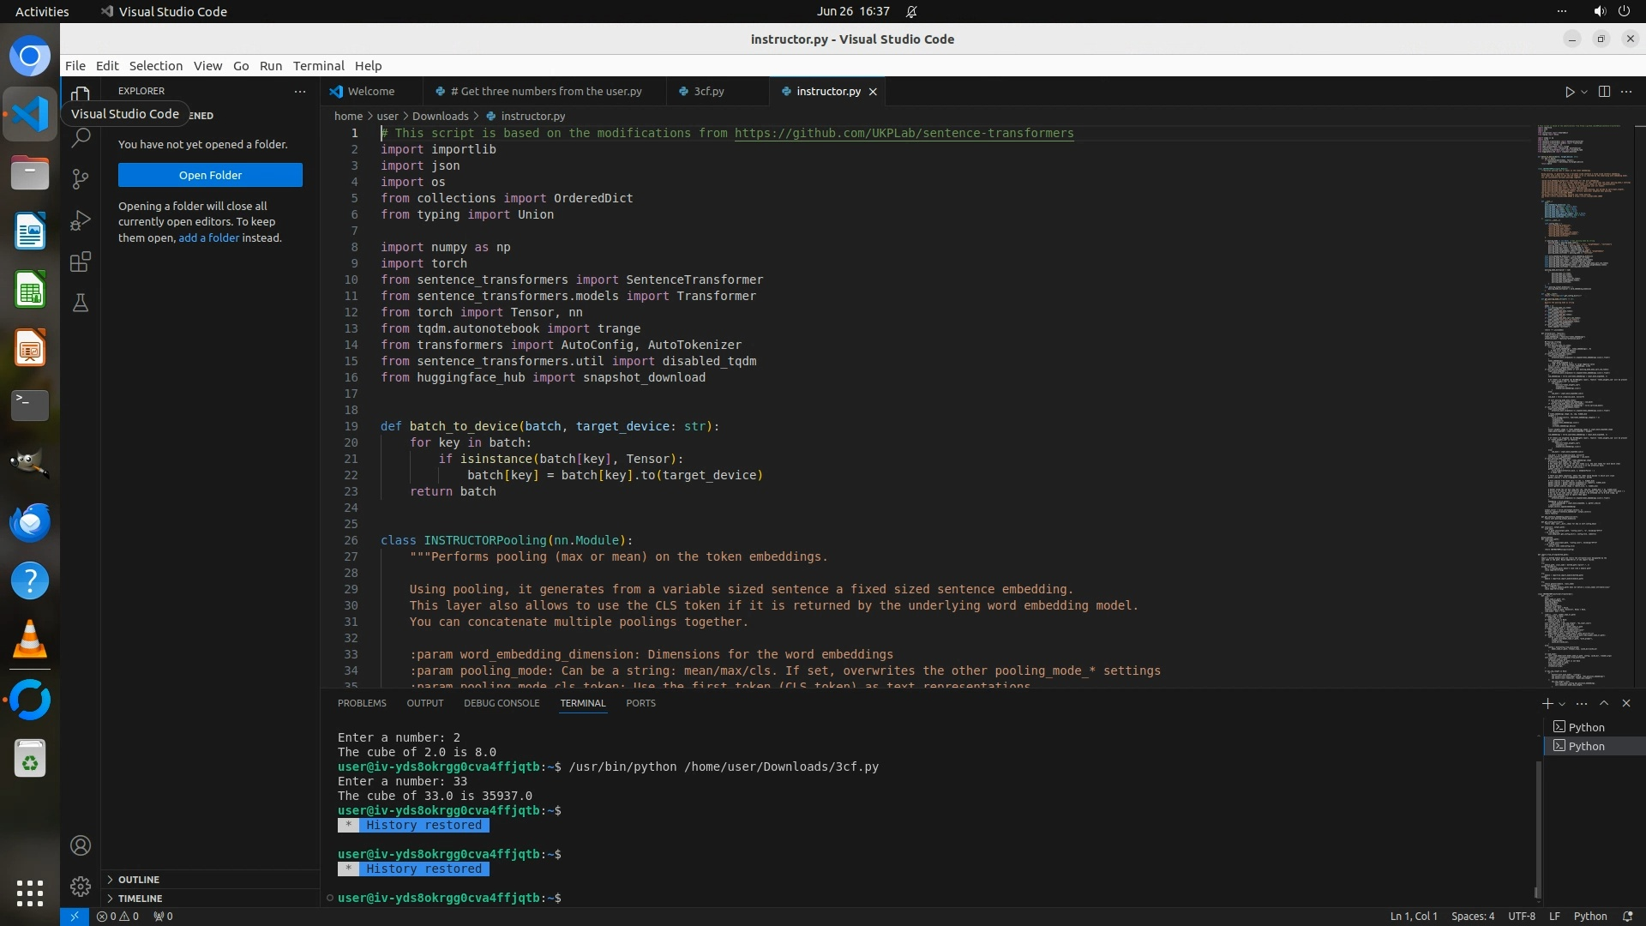Open the Search view in activity bar
Screen dimensions: 1646x926
(x=81, y=137)
